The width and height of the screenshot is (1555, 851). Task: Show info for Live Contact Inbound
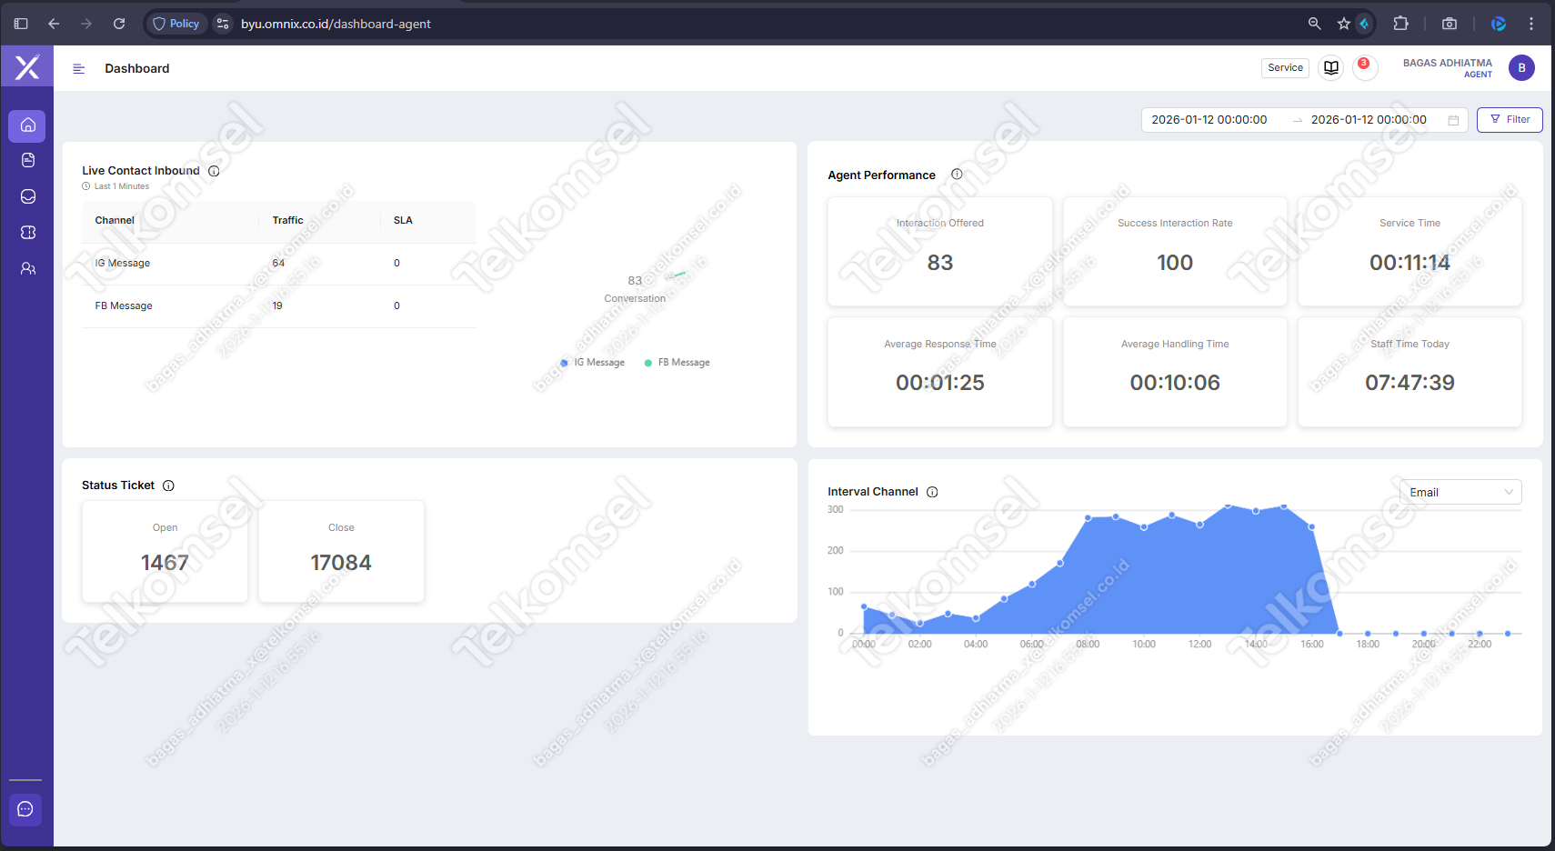point(214,171)
